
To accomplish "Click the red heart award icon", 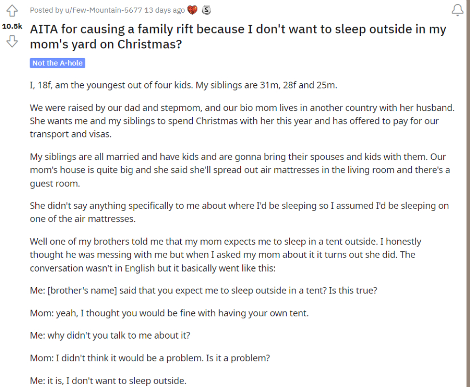I will tap(192, 10).
